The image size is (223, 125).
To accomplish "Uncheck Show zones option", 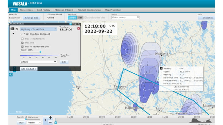I will [23, 43].
